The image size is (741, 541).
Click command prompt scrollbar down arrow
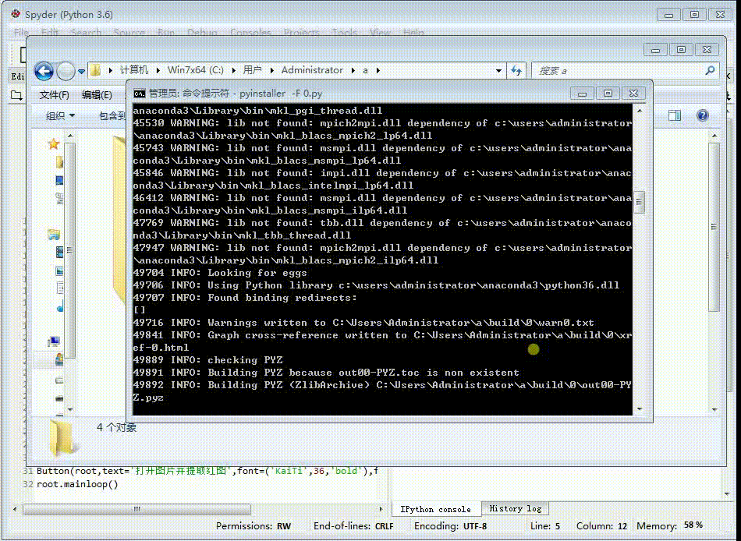[x=640, y=409]
